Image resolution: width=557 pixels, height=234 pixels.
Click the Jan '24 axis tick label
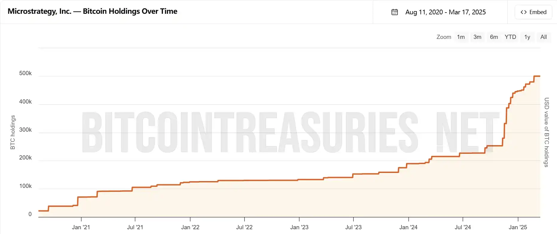pos(408,227)
